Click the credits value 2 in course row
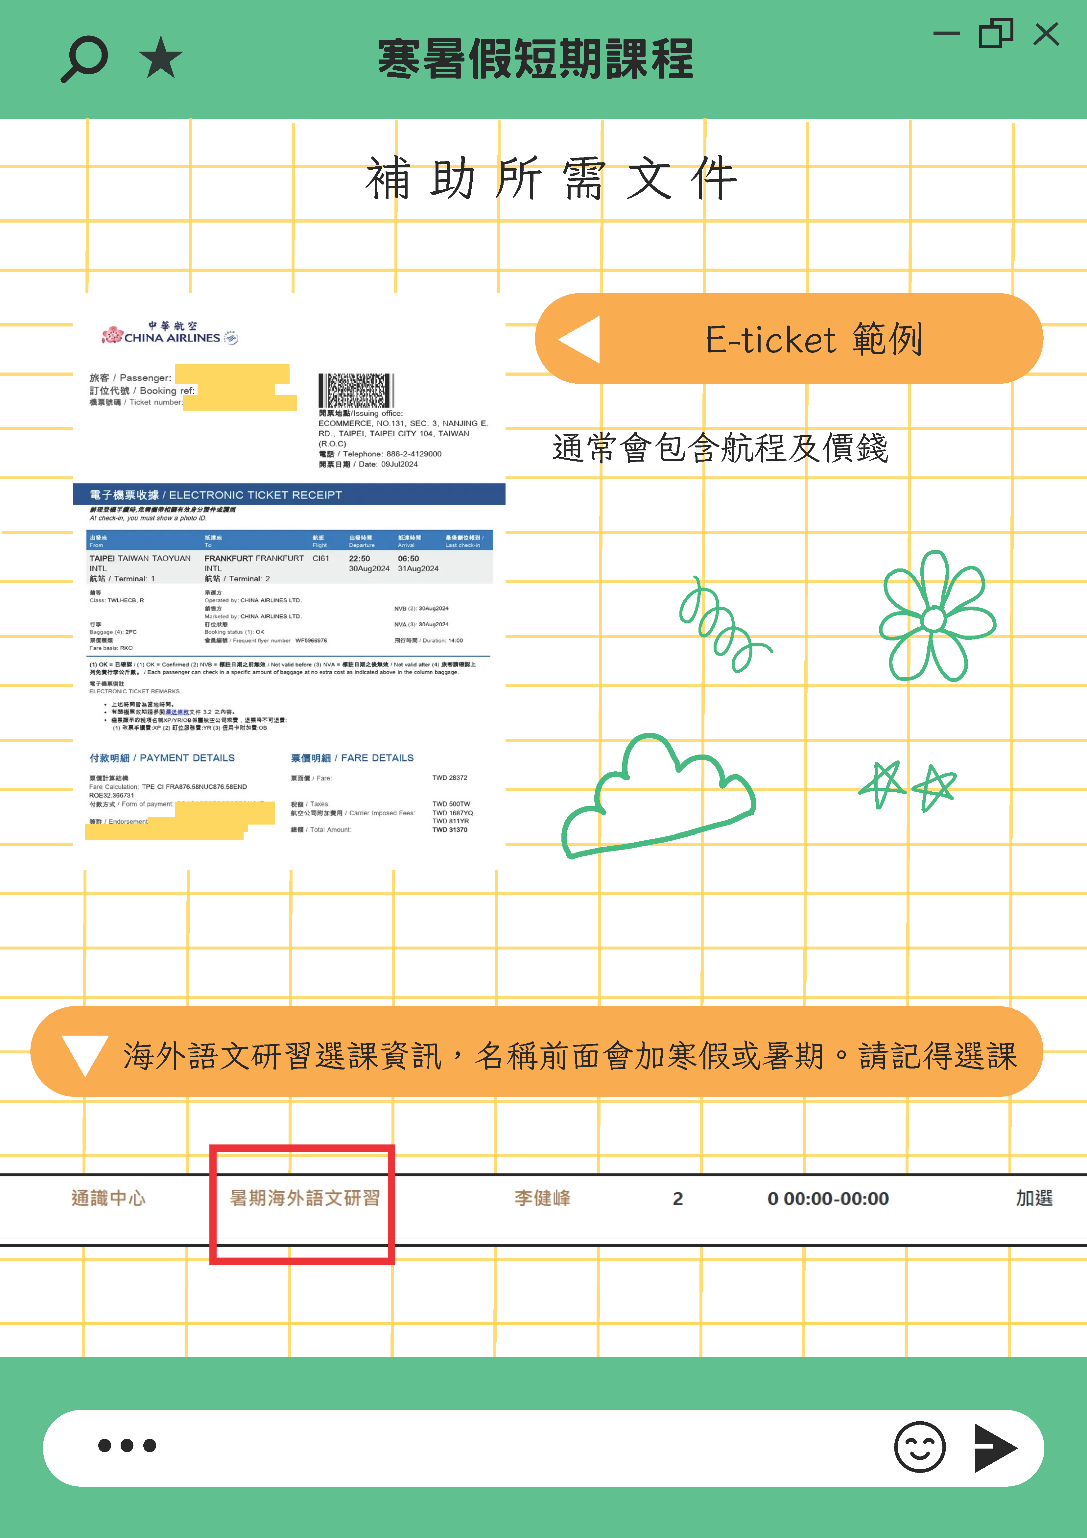This screenshot has height=1538, width=1087. point(678,1199)
